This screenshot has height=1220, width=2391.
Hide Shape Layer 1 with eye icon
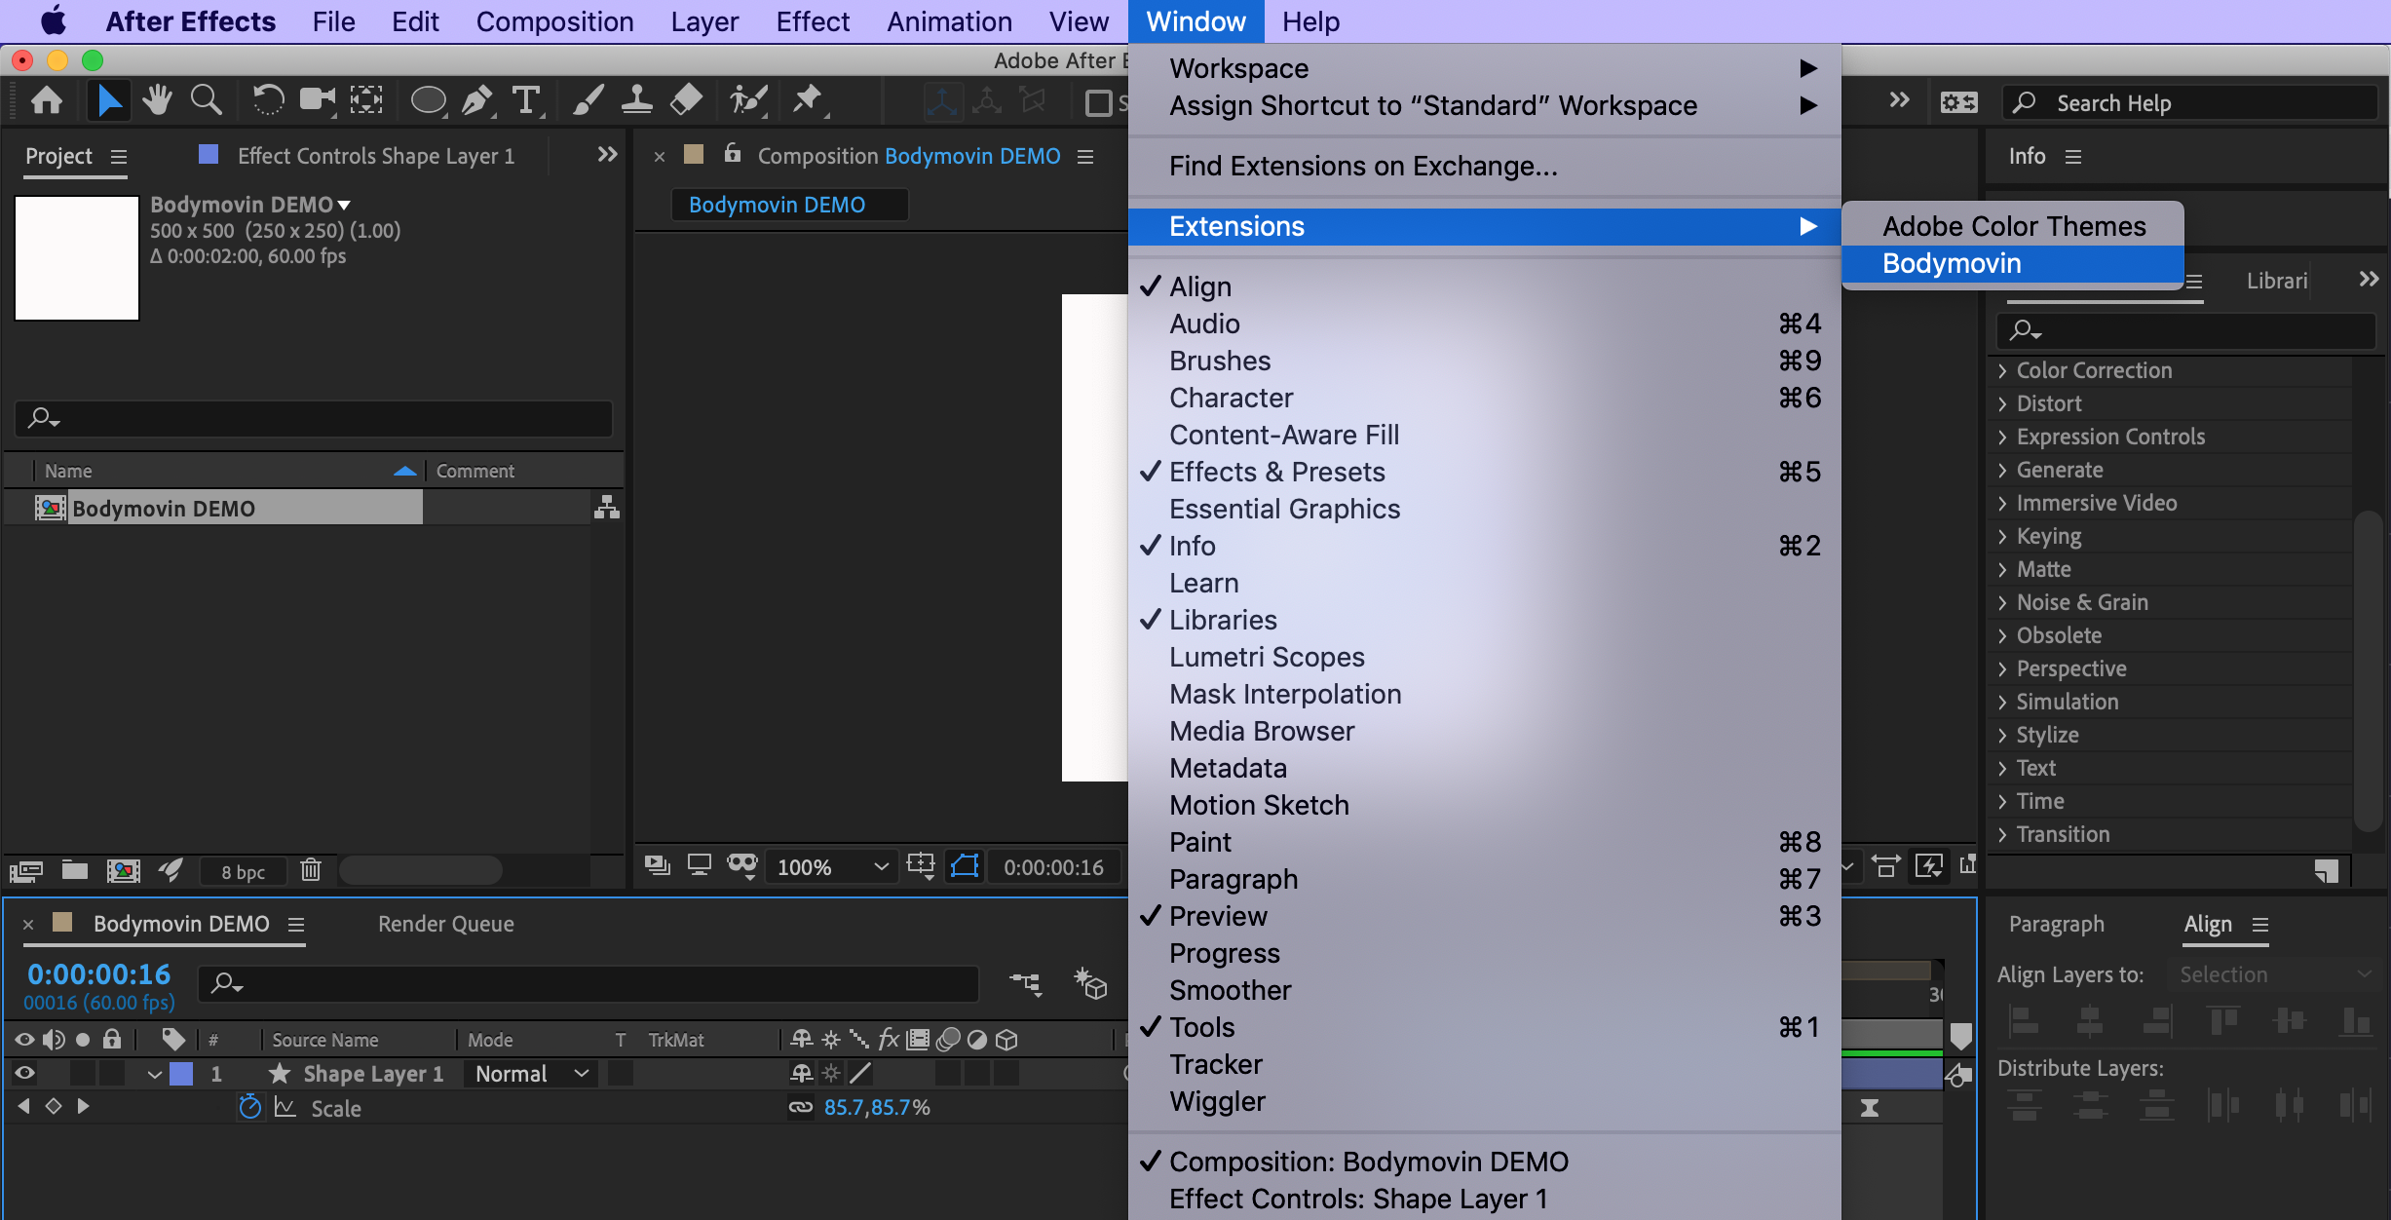[x=24, y=1073]
